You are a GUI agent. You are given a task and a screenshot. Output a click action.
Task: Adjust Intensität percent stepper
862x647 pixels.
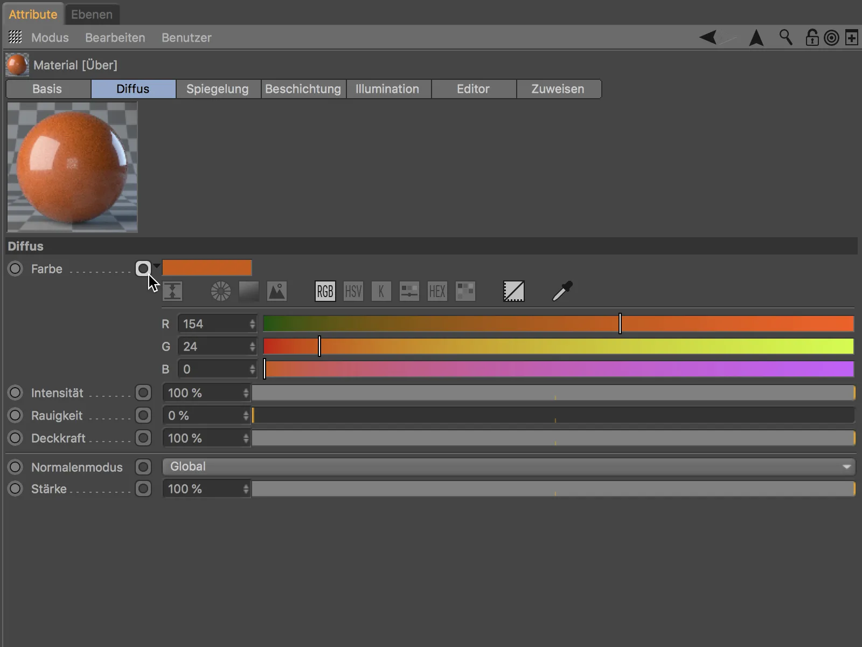pyautogui.click(x=246, y=393)
